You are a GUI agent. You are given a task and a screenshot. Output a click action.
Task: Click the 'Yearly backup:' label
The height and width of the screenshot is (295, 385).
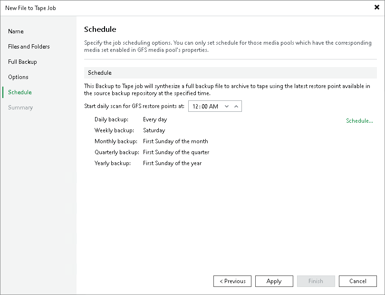[x=113, y=163]
